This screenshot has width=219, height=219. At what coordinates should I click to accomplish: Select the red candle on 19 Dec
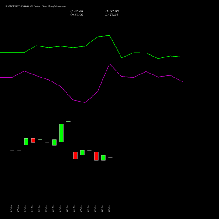tap(96, 156)
